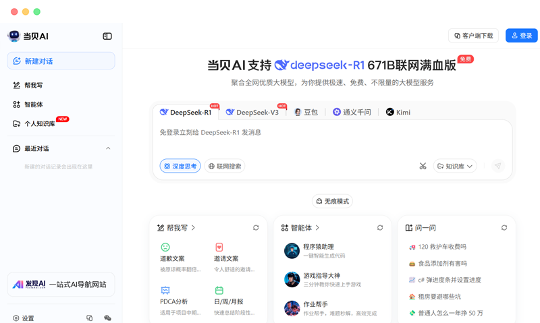Click the client download icon beside 设置

pos(90,318)
